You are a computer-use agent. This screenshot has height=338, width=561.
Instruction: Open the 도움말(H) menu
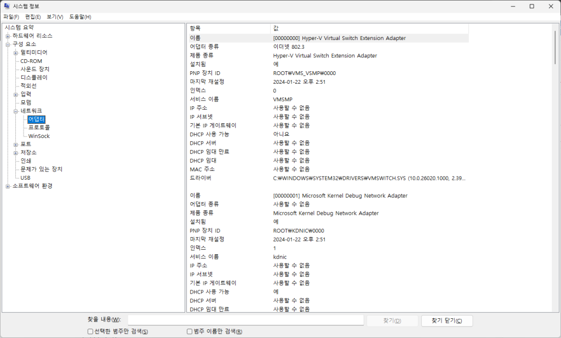80,17
